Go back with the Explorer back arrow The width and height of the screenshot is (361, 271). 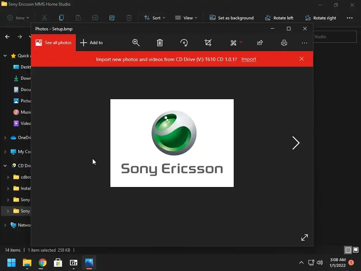click(7, 37)
